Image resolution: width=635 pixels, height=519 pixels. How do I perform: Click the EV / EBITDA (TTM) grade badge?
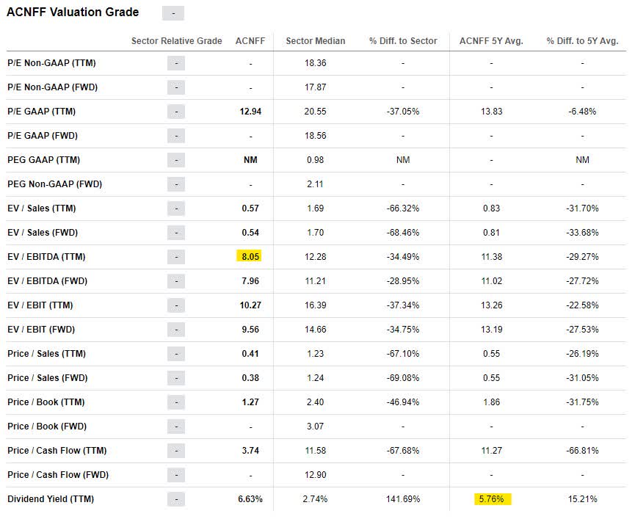(x=175, y=257)
